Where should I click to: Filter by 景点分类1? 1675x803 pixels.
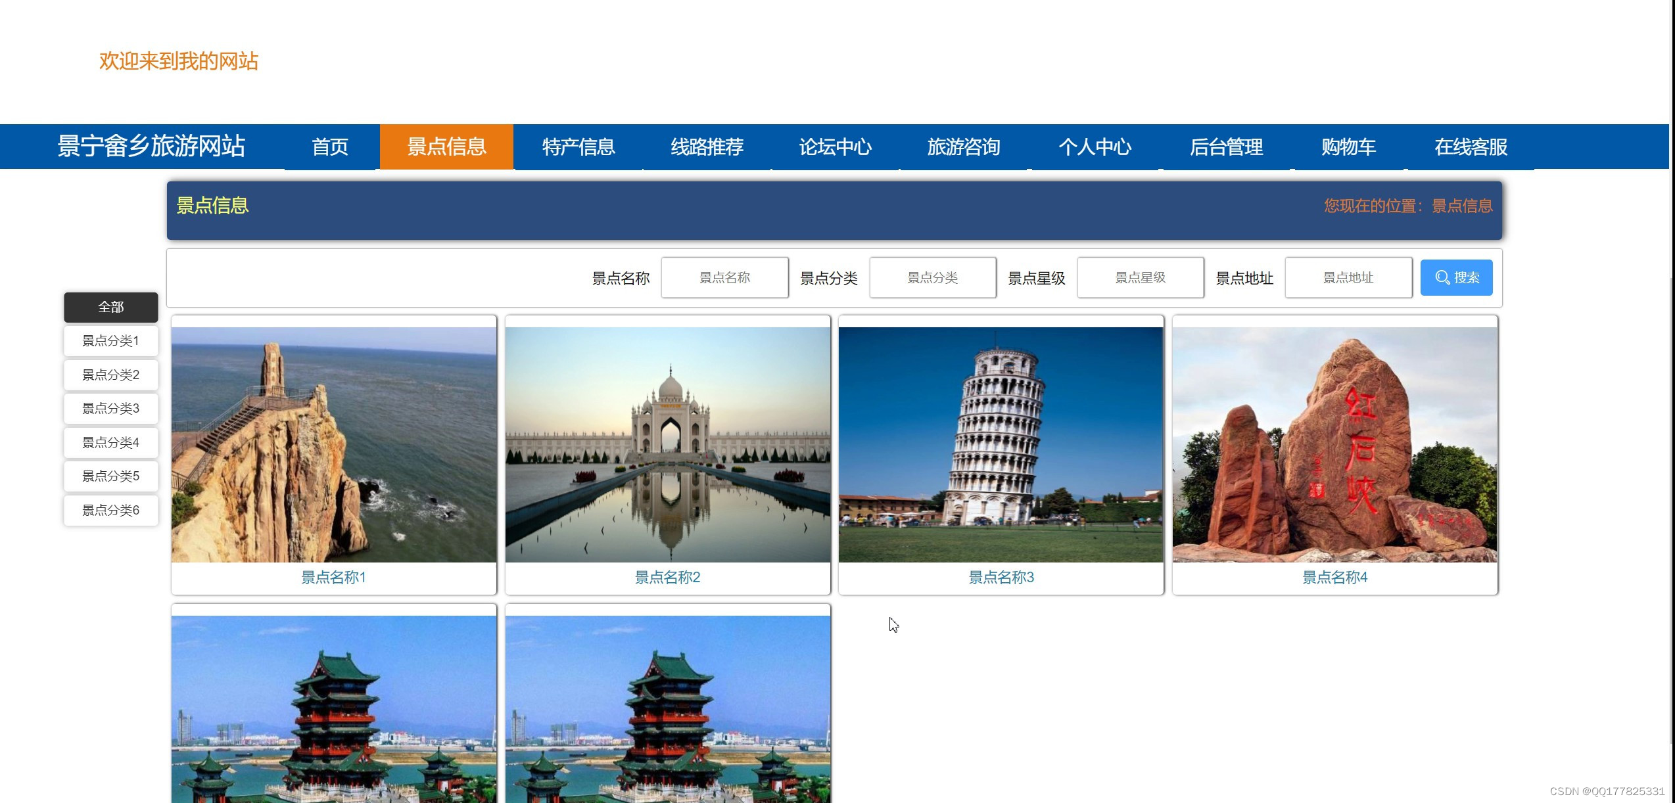pos(111,341)
